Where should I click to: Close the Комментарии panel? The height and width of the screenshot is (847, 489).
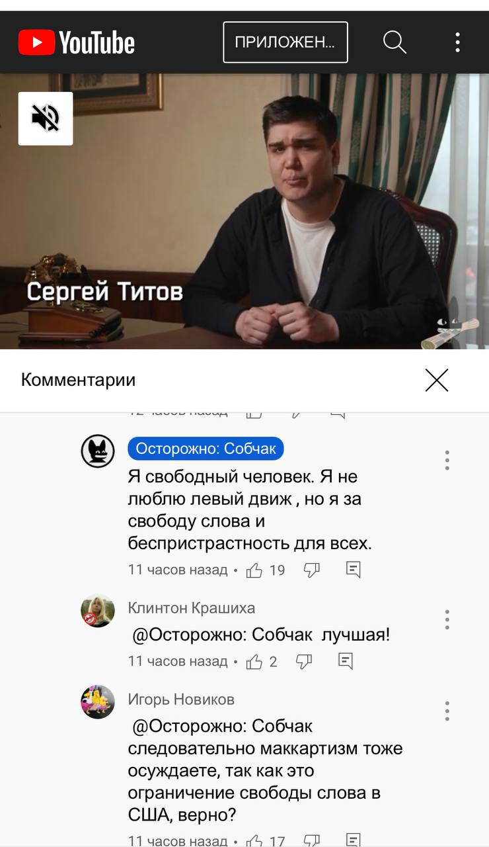point(437,380)
